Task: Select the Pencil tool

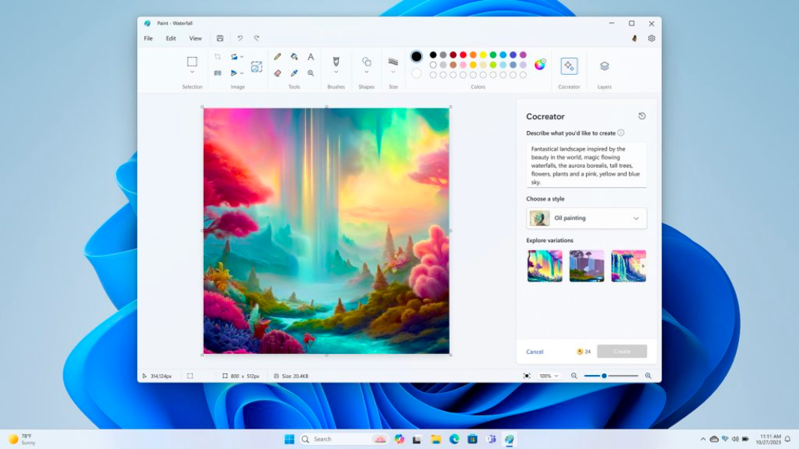Action: (x=277, y=56)
